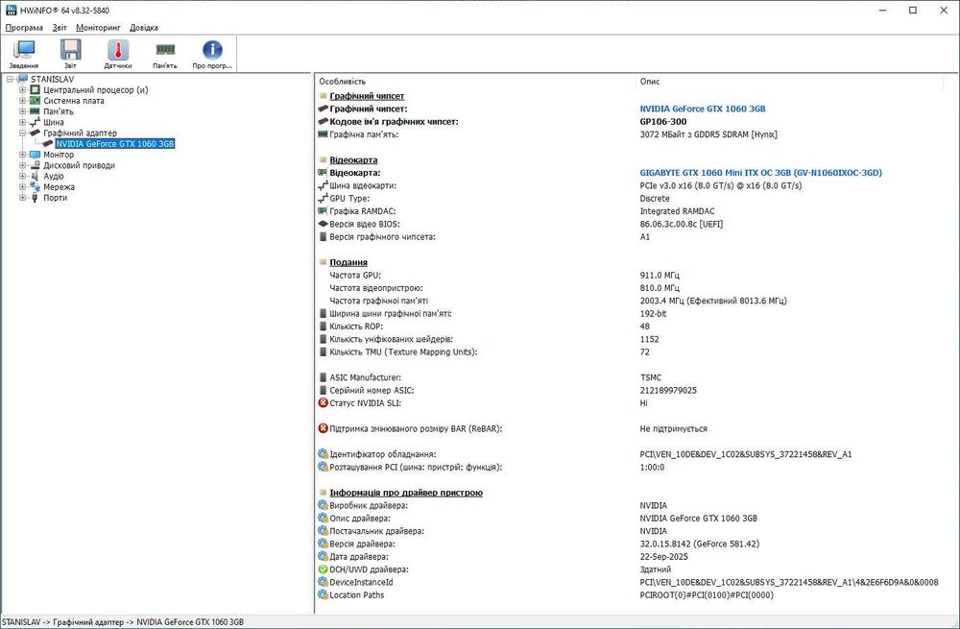
Task: Click the Опис column header
Action: 650,82
